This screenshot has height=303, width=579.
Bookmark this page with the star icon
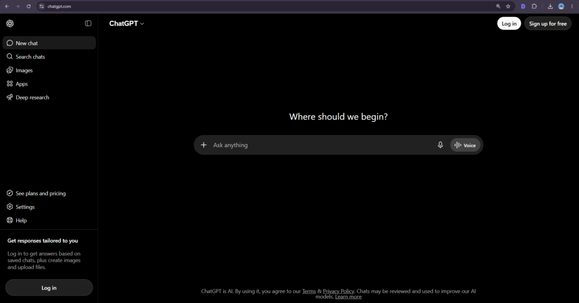click(x=508, y=6)
